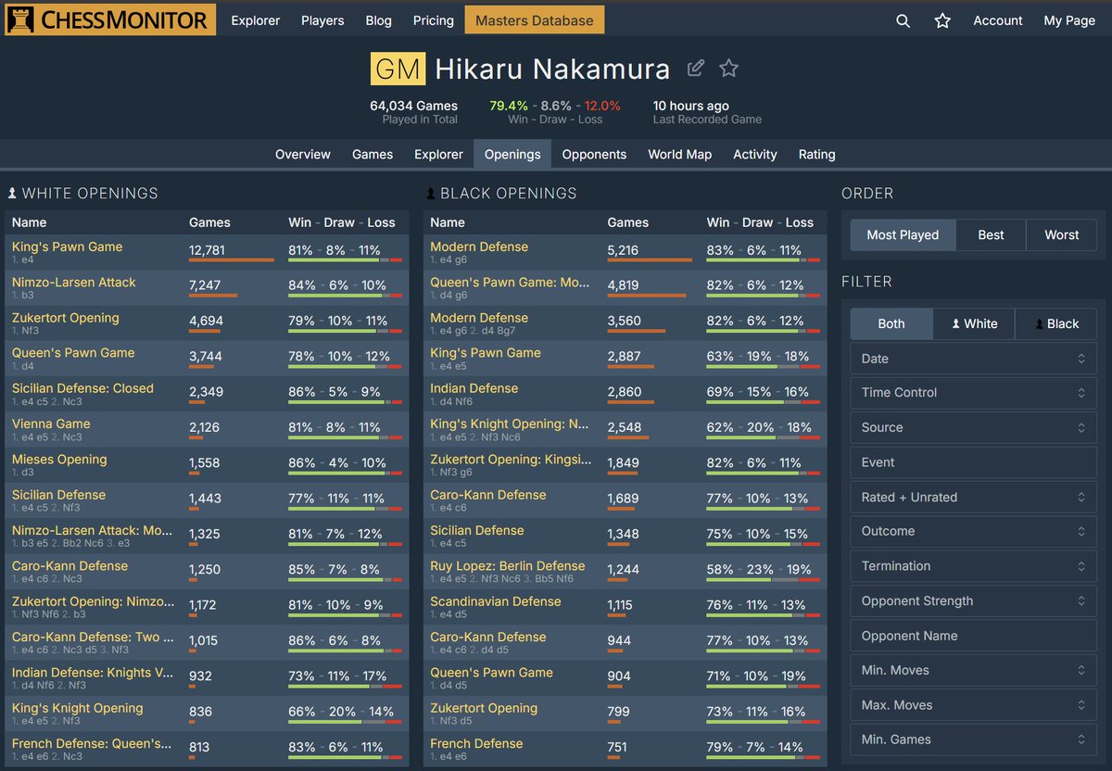This screenshot has width=1112, height=771.
Task: Click the black pawn icon beside BLACK OPENINGS
Action: coord(429,193)
